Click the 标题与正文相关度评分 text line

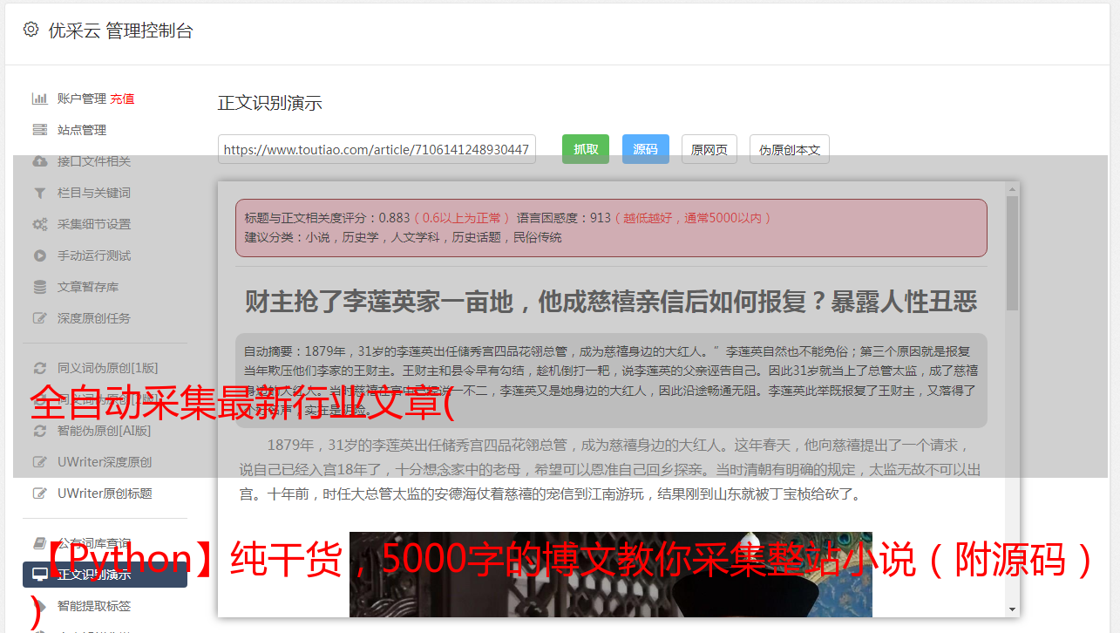[508, 218]
